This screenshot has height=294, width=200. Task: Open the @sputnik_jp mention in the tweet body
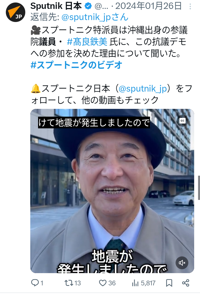[x=142, y=88]
